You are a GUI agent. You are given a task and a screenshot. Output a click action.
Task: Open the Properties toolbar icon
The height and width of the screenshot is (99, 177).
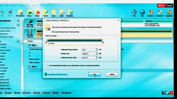pyautogui.click(x=70, y=12)
